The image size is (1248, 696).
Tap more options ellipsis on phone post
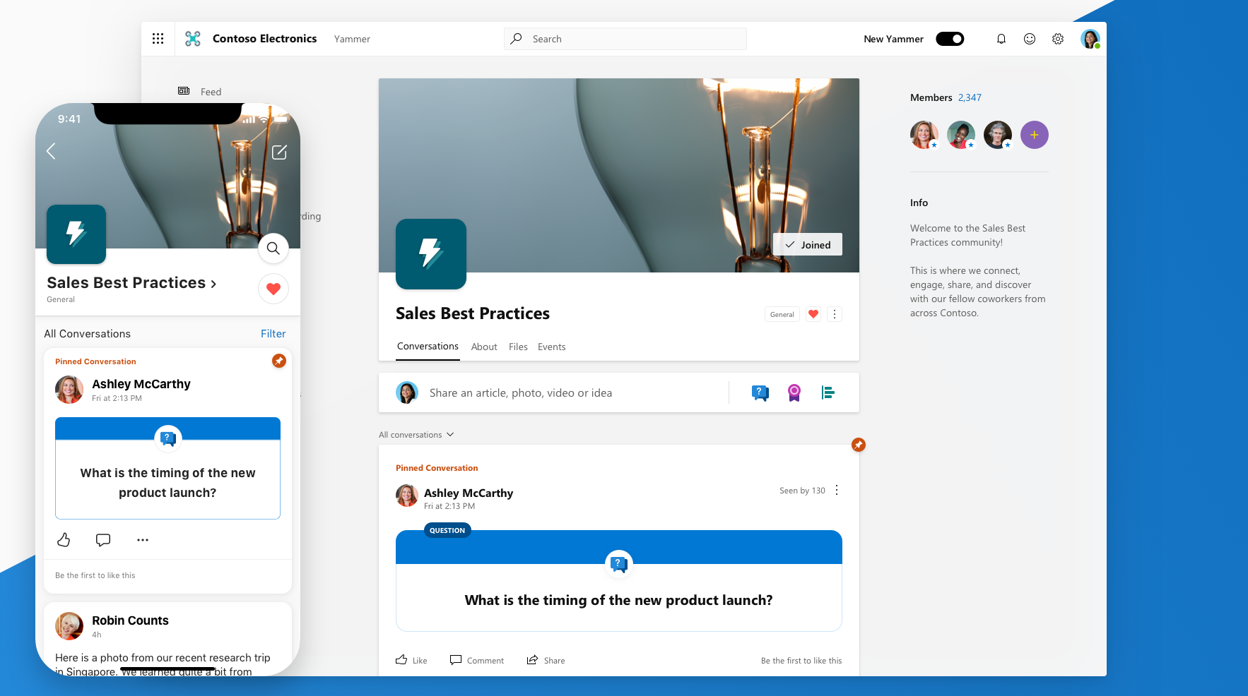click(143, 540)
